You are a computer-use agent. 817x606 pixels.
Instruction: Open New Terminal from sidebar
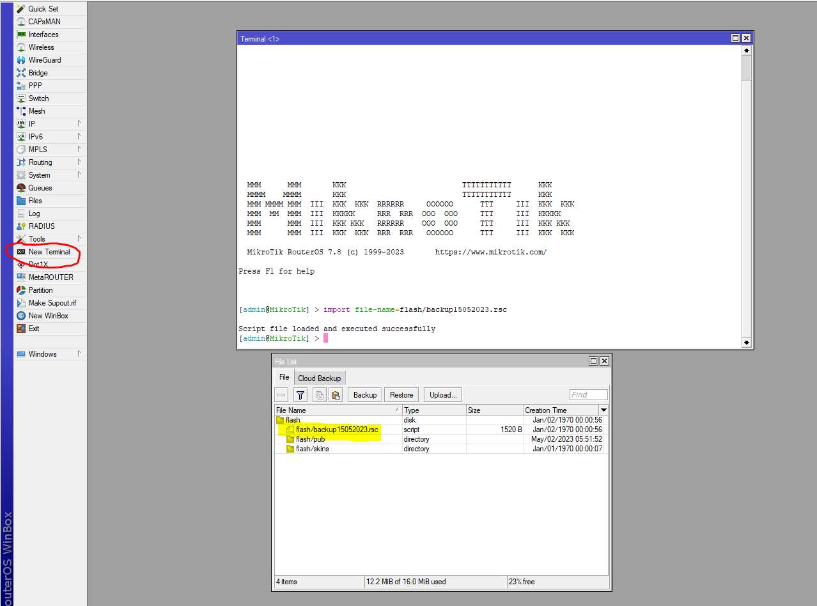point(49,252)
